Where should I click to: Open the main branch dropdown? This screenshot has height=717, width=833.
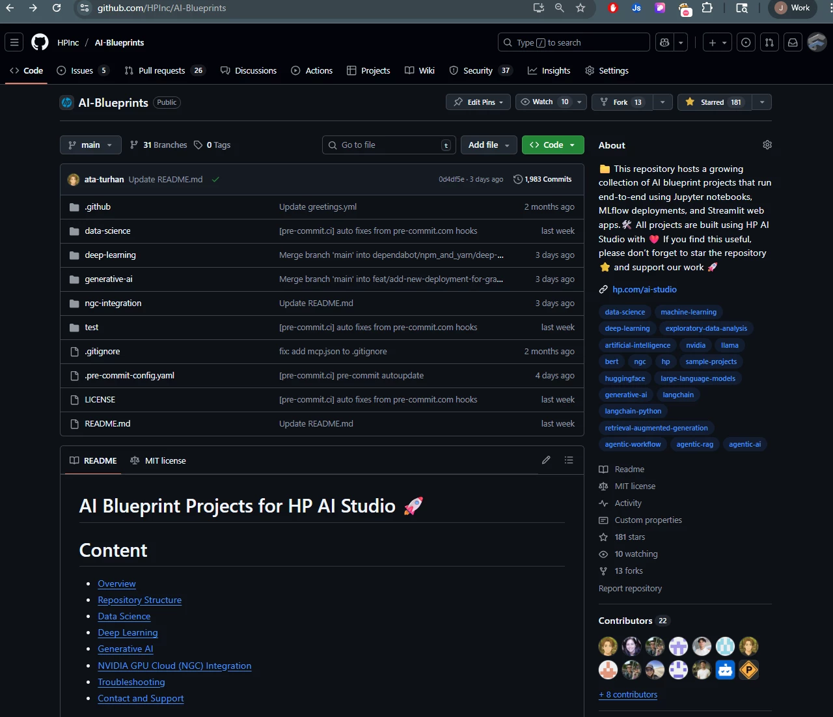(x=90, y=145)
